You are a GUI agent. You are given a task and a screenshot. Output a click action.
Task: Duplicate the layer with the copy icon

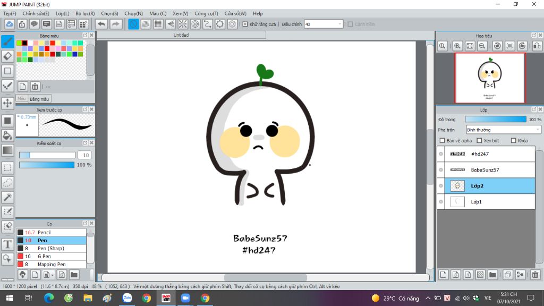click(x=507, y=275)
